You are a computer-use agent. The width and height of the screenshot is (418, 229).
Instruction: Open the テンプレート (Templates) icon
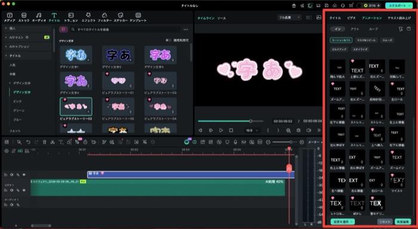coord(138,15)
